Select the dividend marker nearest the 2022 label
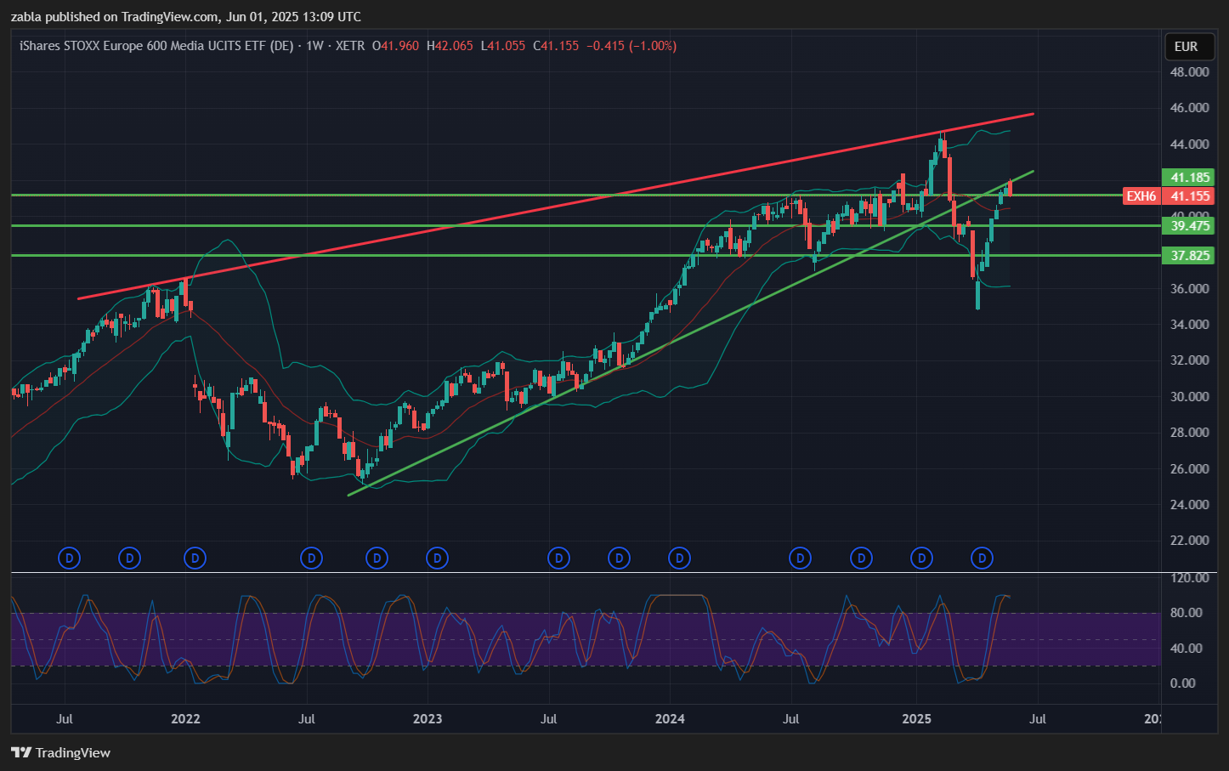The image size is (1229, 771). tap(195, 558)
